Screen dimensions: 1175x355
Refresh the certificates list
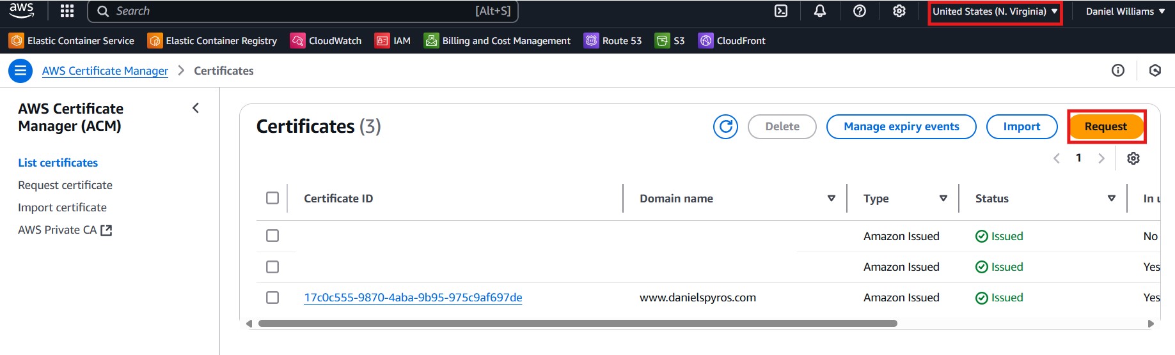[726, 126]
